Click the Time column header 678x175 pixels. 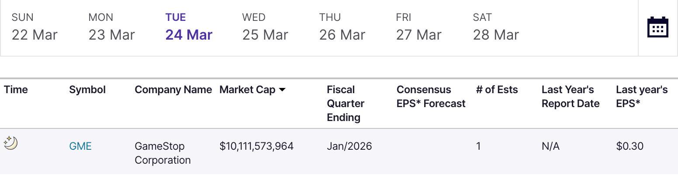16,90
